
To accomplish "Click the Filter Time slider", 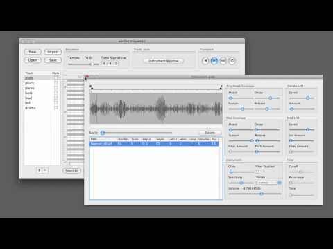I will click(301, 195).
